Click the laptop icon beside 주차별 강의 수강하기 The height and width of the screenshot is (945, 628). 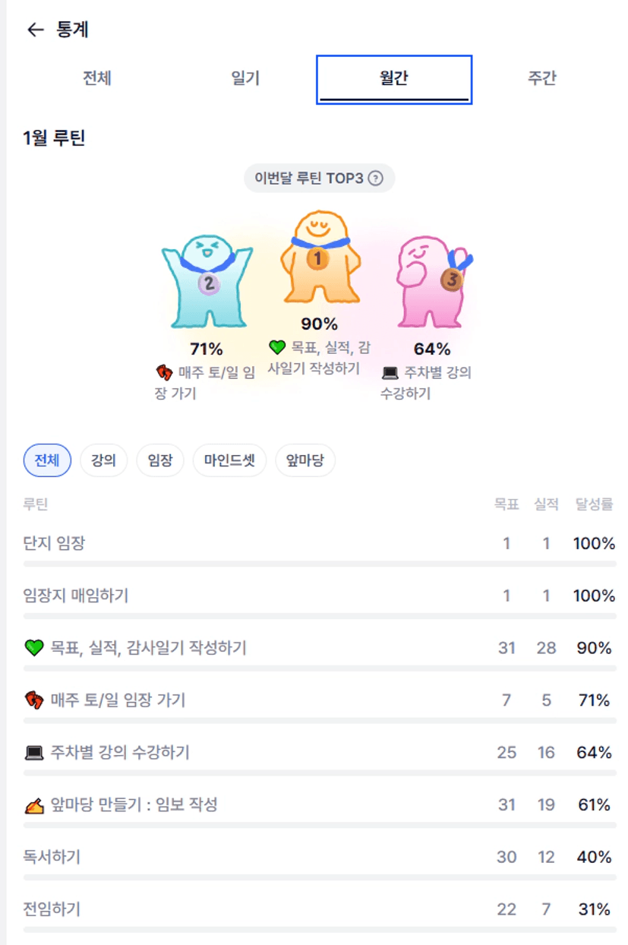33,753
